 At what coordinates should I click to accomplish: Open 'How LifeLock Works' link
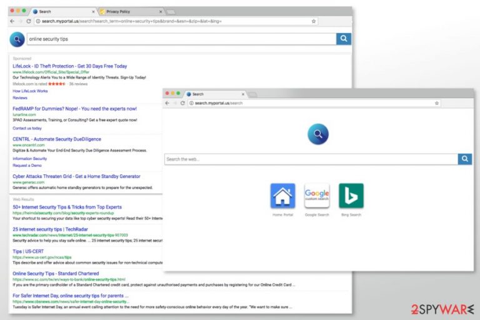(30, 91)
